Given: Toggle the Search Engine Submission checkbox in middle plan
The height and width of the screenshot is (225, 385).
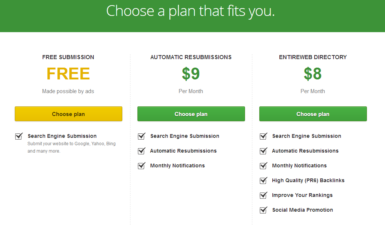Looking at the screenshot, I should click(141, 136).
